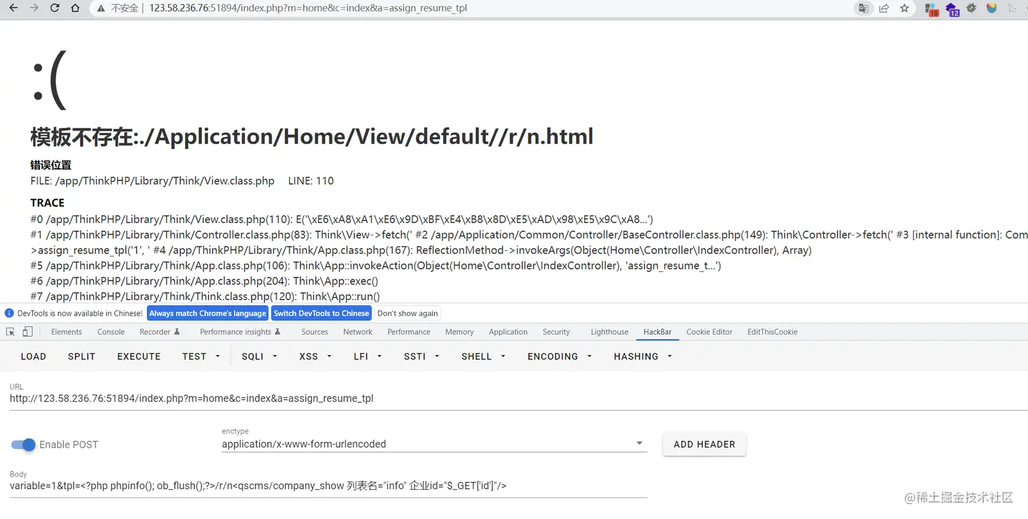Screen dimensions: 1028x519
Task: Expand the HASHING dropdown
Action: pyautogui.click(x=643, y=356)
